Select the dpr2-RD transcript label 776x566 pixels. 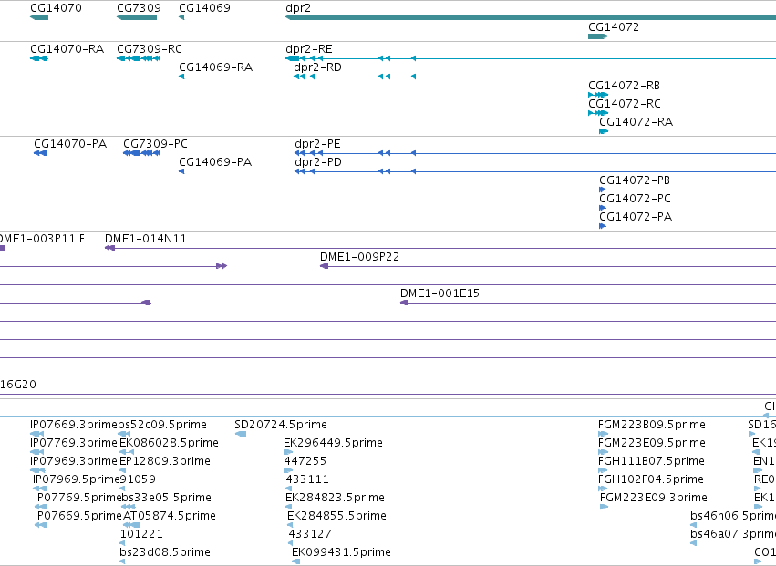[x=317, y=67]
